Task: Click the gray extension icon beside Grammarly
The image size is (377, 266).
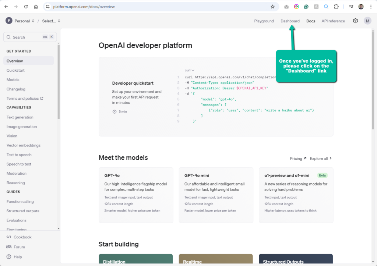Action: (316, 7)
